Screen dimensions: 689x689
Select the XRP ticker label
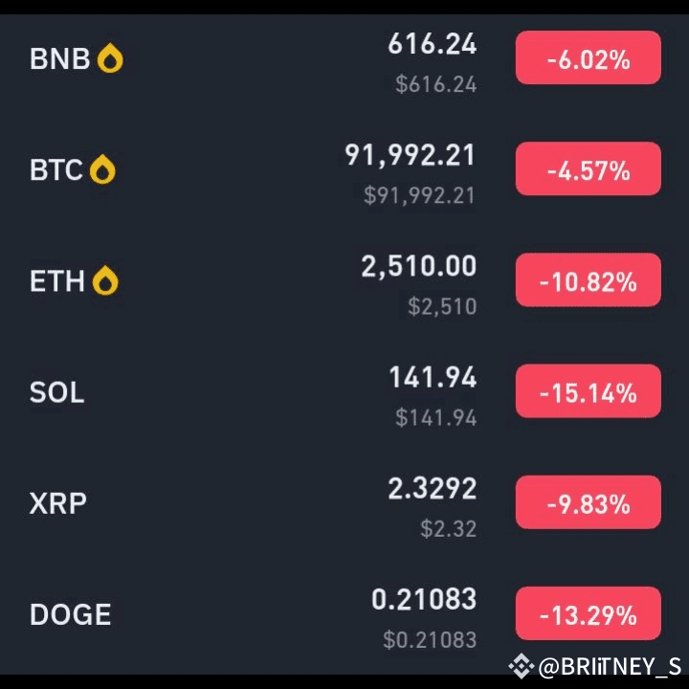coord(58,503)
